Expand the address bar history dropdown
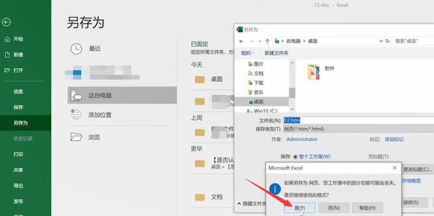Viewport: 434px width, 216px height. tap(380, 41)
